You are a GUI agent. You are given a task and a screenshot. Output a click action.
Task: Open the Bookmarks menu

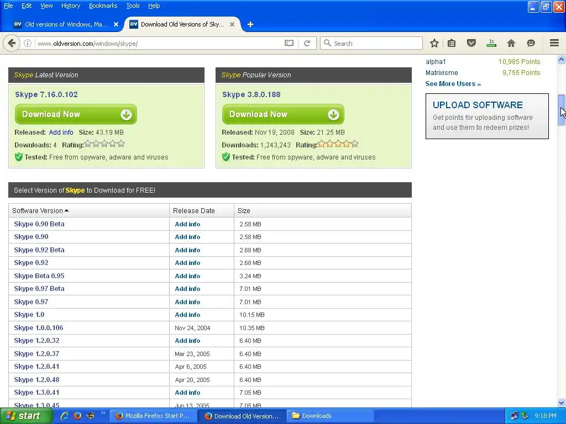(x=103, y=6)
